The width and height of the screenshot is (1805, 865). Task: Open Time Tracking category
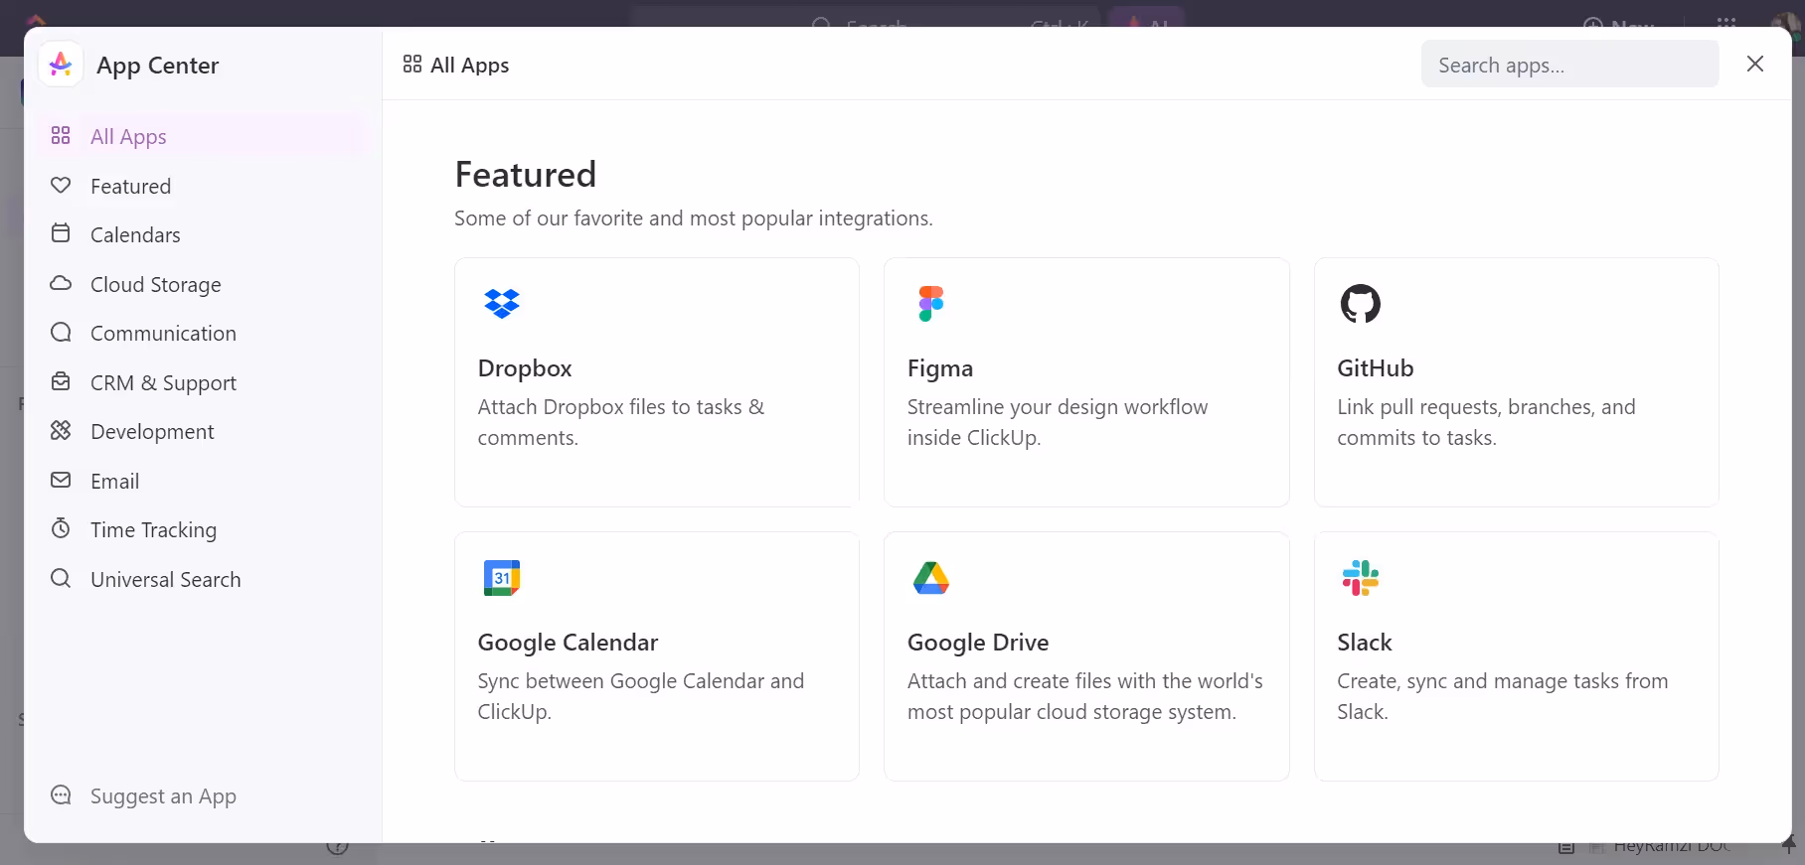tap(153, 530)
